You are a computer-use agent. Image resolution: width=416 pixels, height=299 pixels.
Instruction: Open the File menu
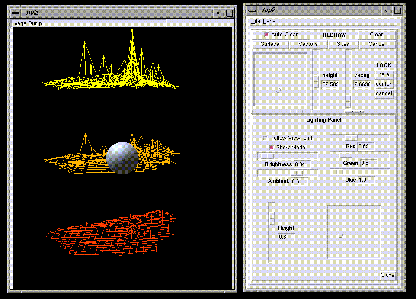pyautogui.click(x=256, y=21)
